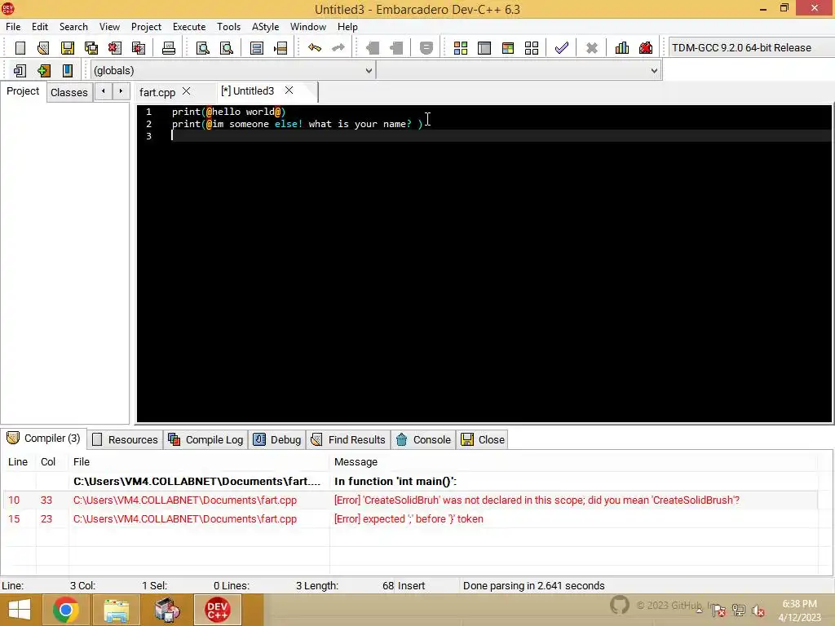Select the Compiler (3) bottom tab
835x626 pixels.
[44, 438]
